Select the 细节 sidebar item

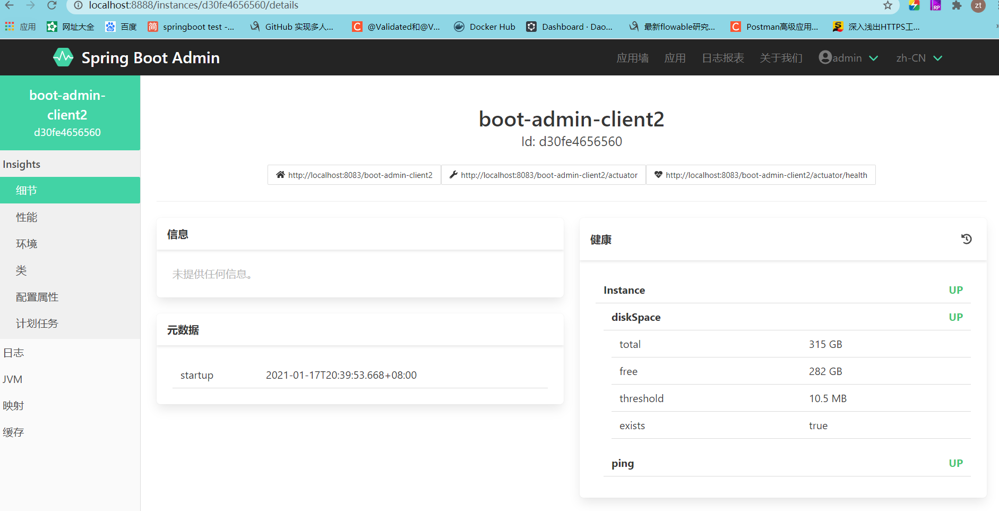click(x=70, y=190)
